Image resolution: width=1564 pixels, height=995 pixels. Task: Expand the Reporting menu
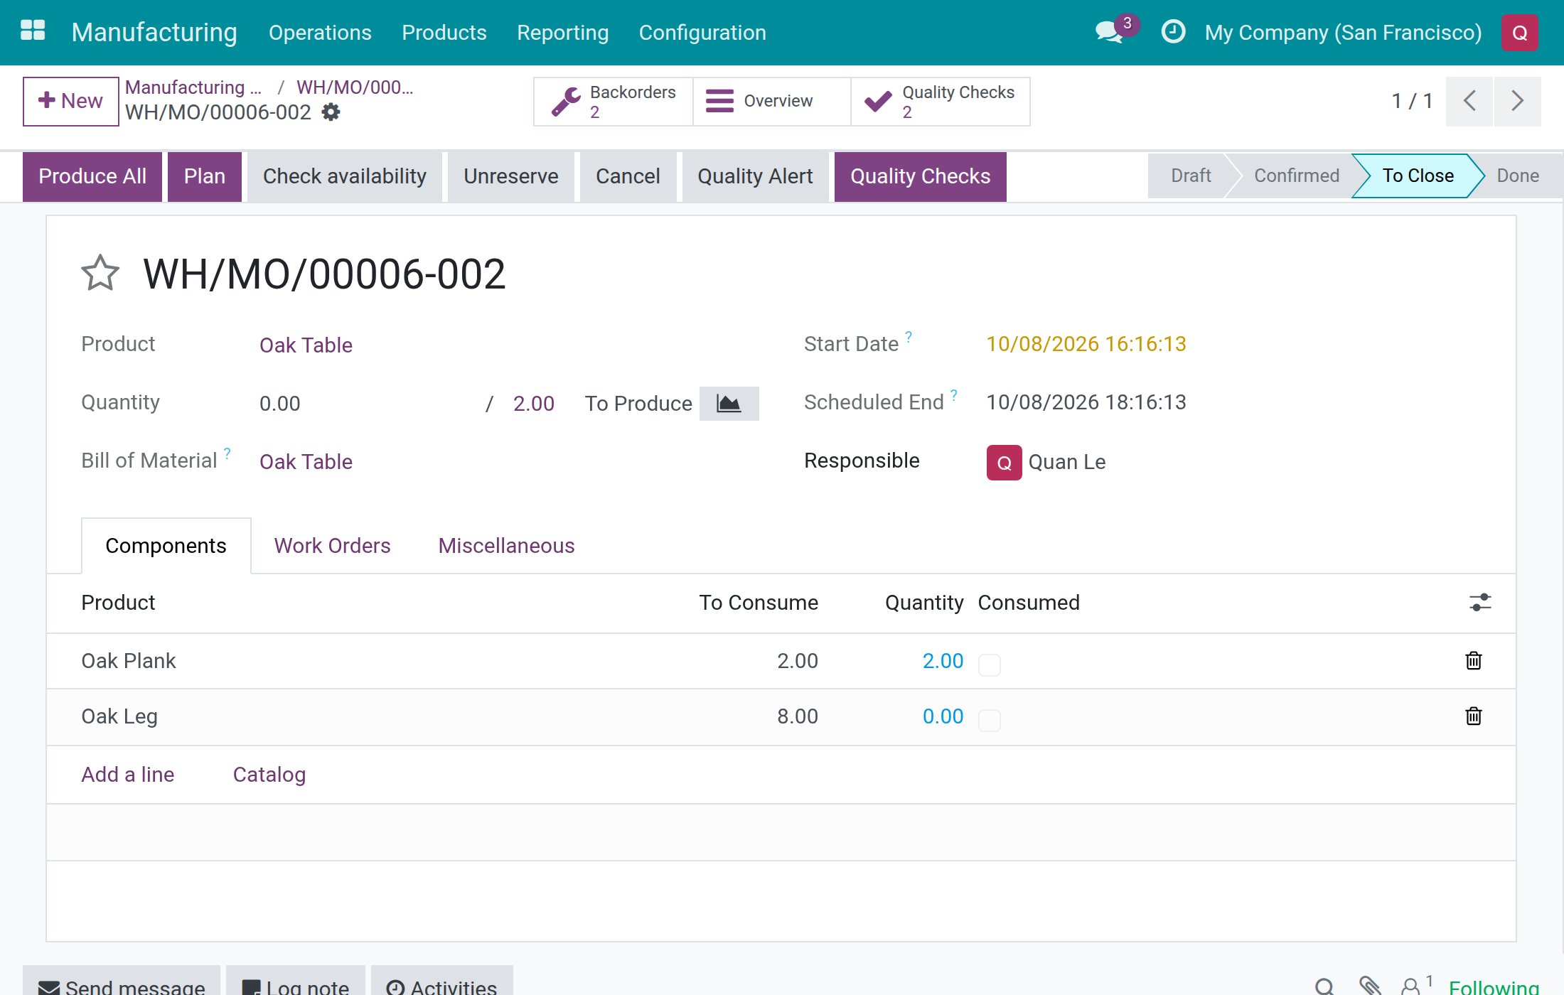562,33
